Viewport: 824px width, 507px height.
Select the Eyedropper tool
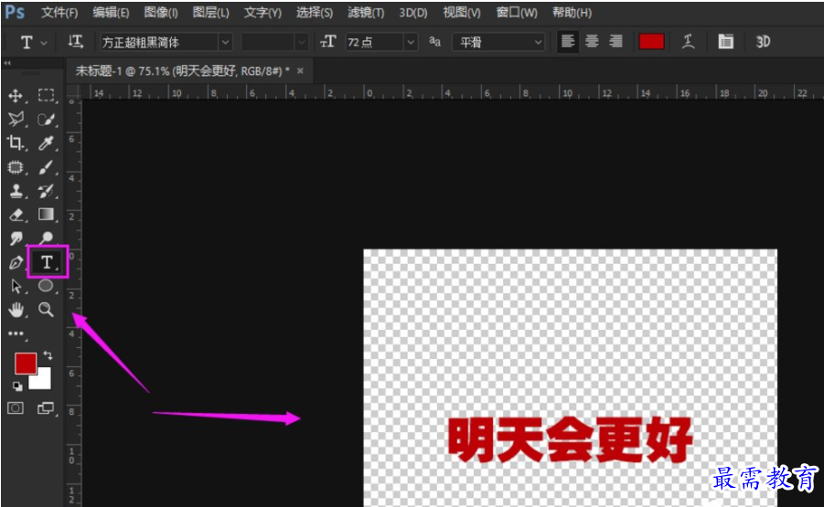46,143
